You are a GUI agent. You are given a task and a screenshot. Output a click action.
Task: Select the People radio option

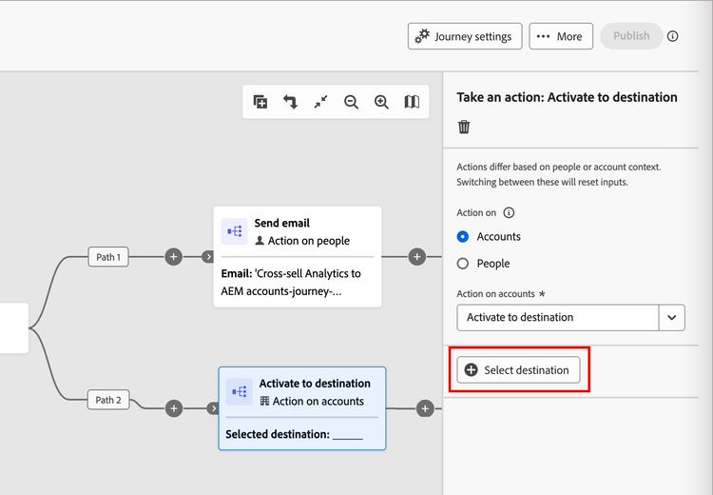463,264
